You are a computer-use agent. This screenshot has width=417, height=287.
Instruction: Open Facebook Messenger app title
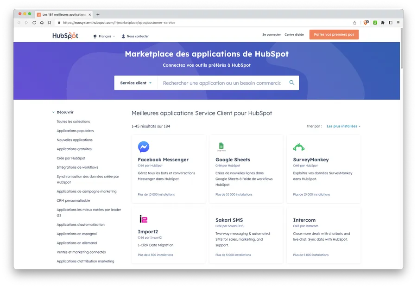pyautogui.click(x=163, y=159)
